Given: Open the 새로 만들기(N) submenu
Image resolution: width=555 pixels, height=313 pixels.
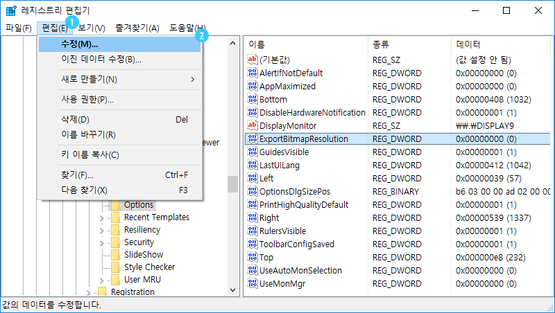Looking at the screenshot, I should (119, 79).
